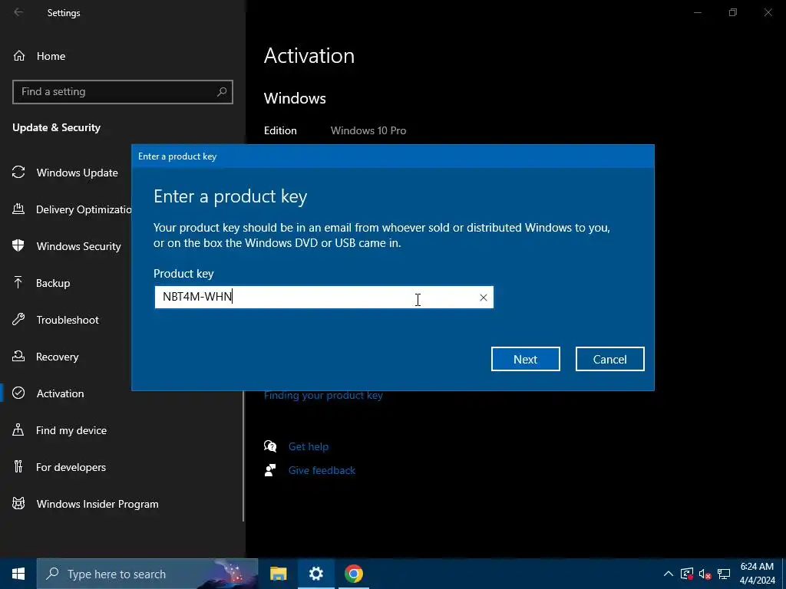The image size is (786, 589).
Task: Click the Recovery icon
Action: 18,356
